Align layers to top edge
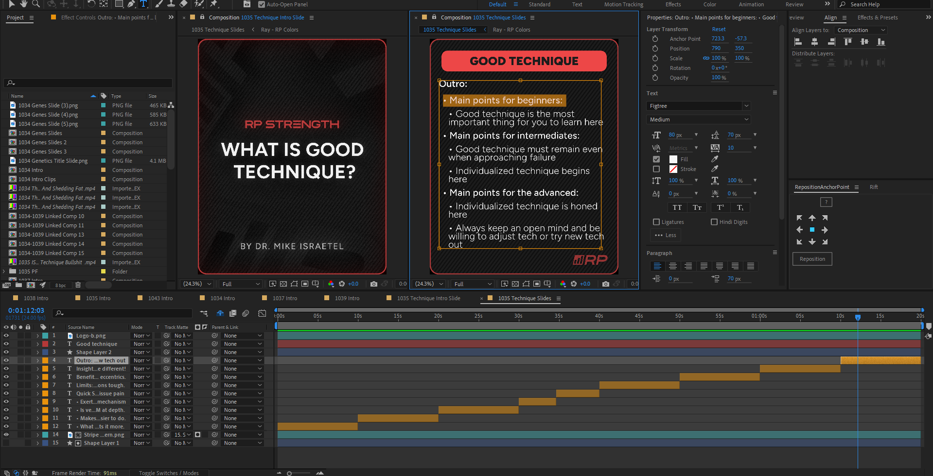Image resolution: width=933 pixels, height=476 pixels. pos(848,42)
